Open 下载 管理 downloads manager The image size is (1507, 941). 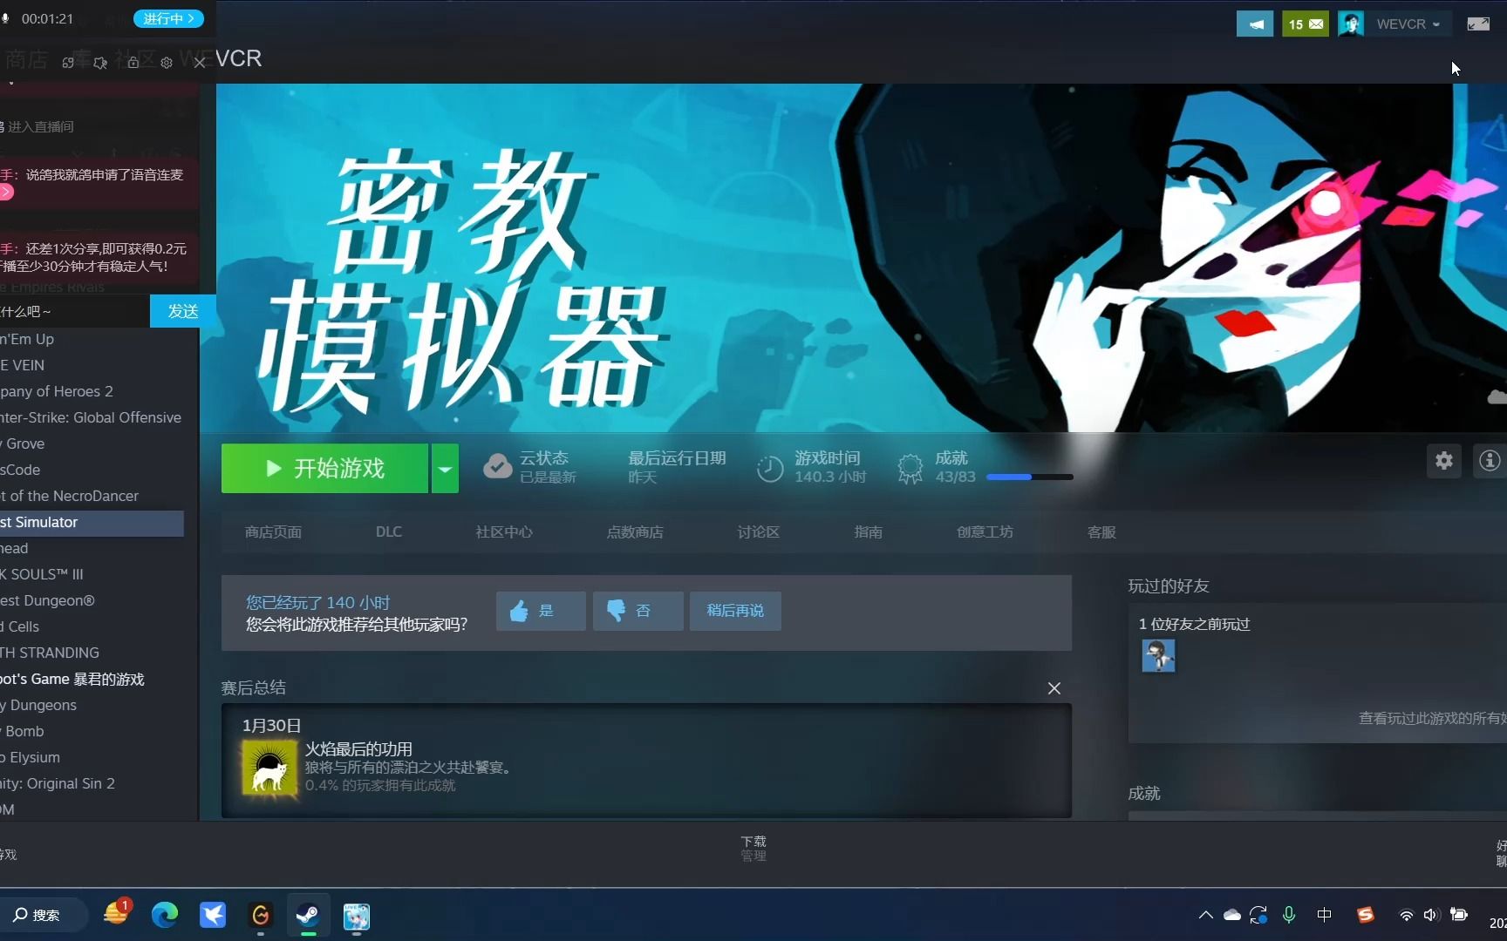[x=753, y=849]
